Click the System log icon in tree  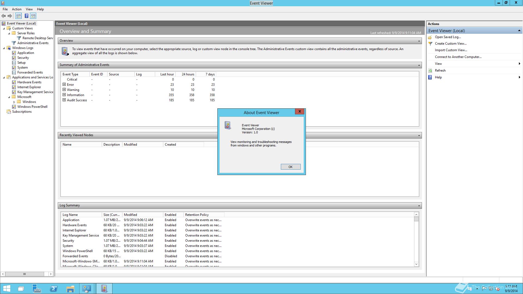point(14,68)
